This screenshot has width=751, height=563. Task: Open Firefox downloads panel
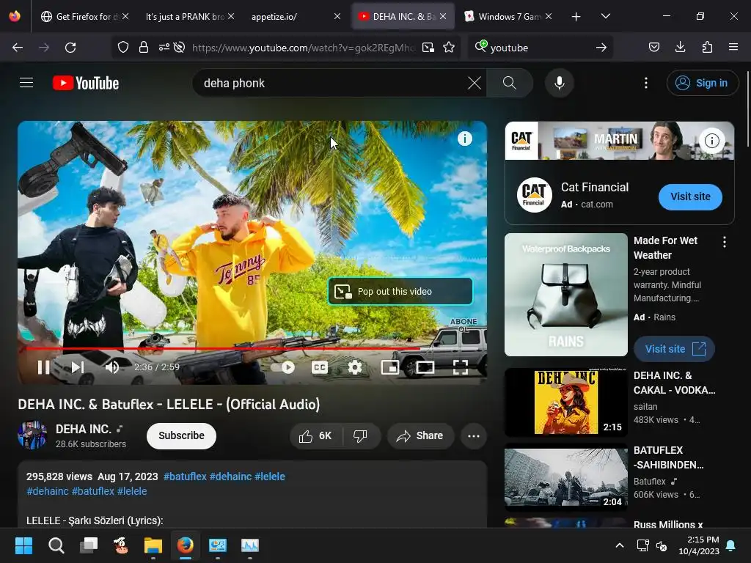click(x=680, y=48)
